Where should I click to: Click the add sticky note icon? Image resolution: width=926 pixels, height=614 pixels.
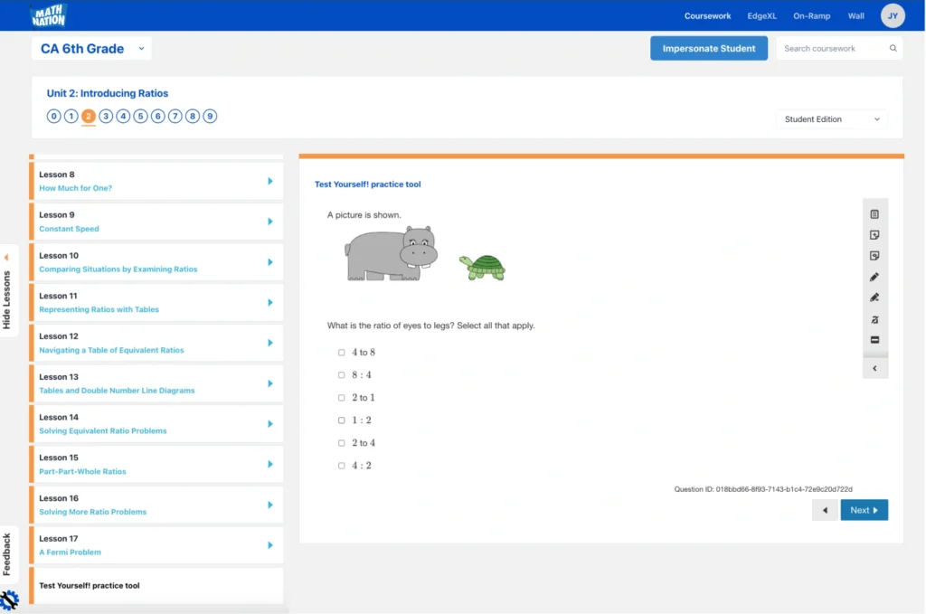874,235
